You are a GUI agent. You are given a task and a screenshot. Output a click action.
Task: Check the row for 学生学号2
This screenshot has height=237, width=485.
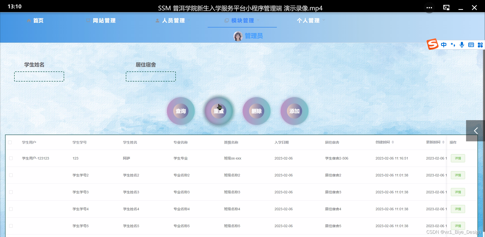[x=11, y=175]
